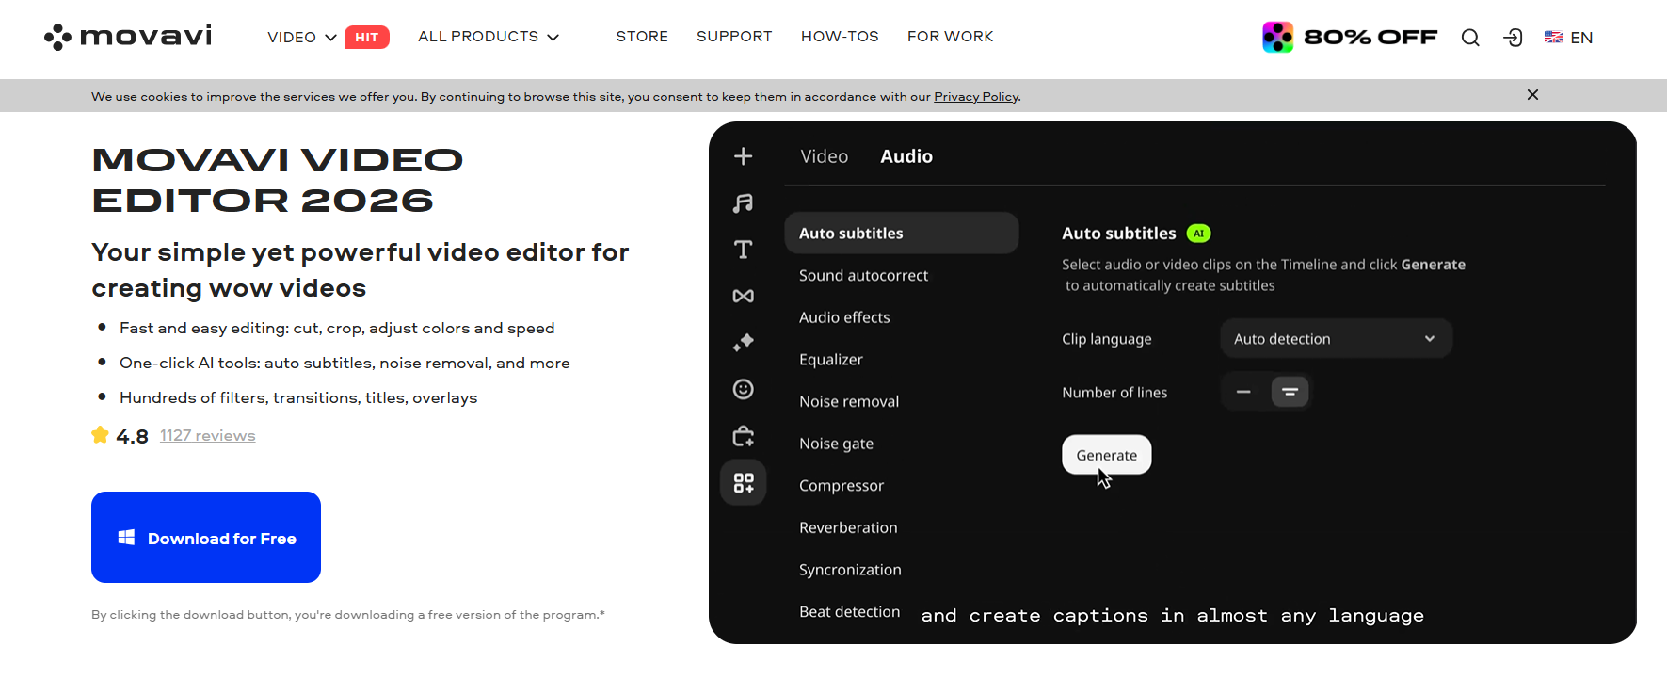Viewport: 1667px width, 695px height.
Task: Select the Titles T icon
Action: pos(743,250)
